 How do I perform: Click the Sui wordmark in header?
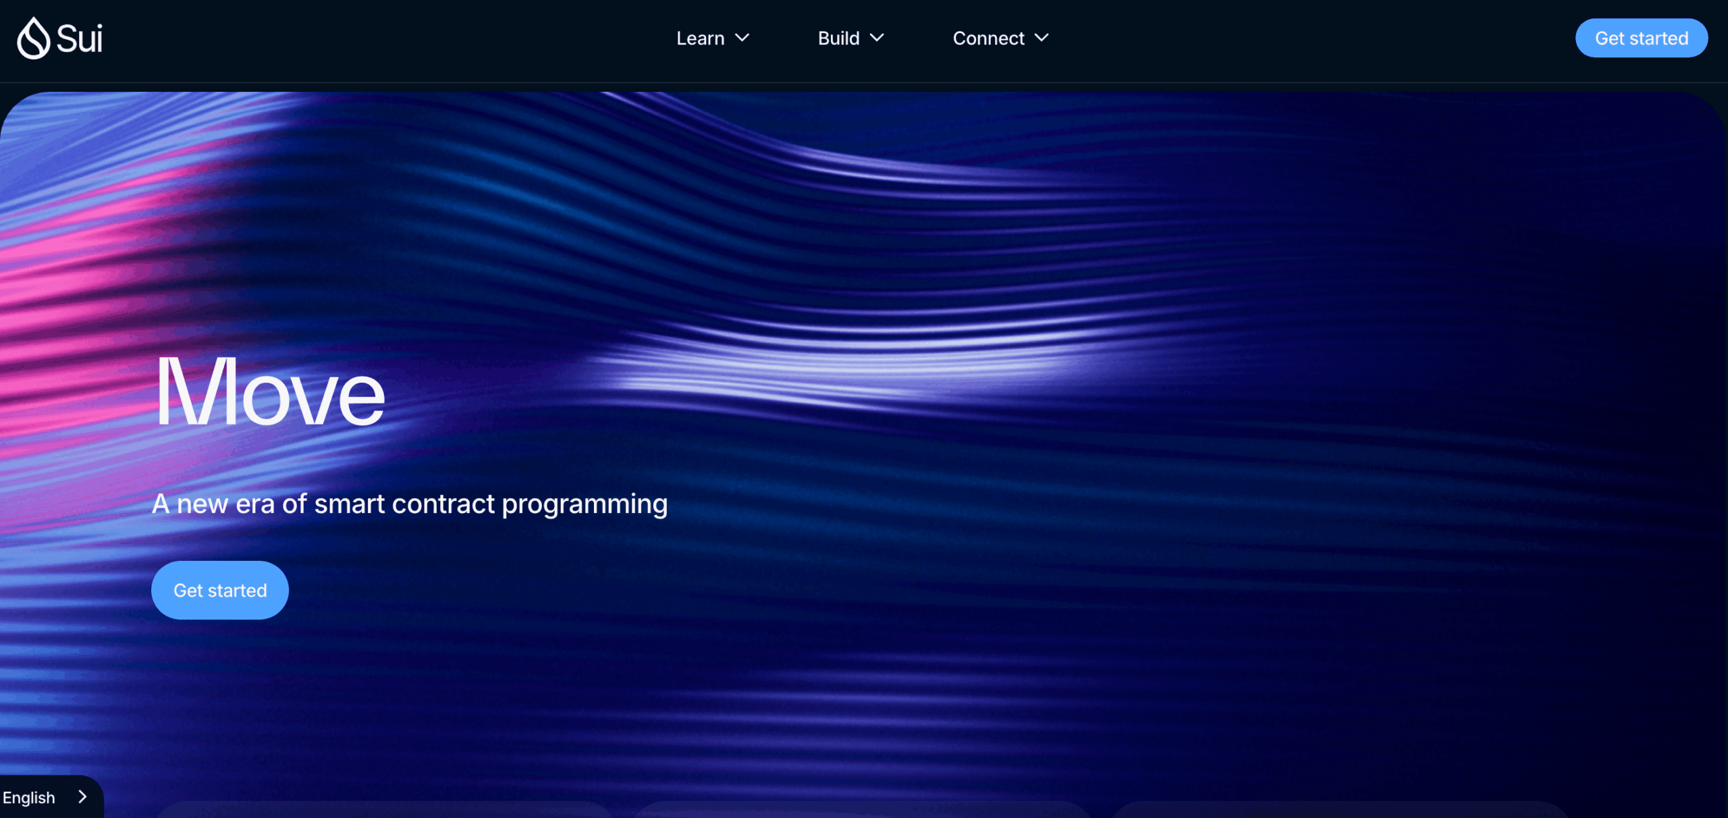(80, 38)
